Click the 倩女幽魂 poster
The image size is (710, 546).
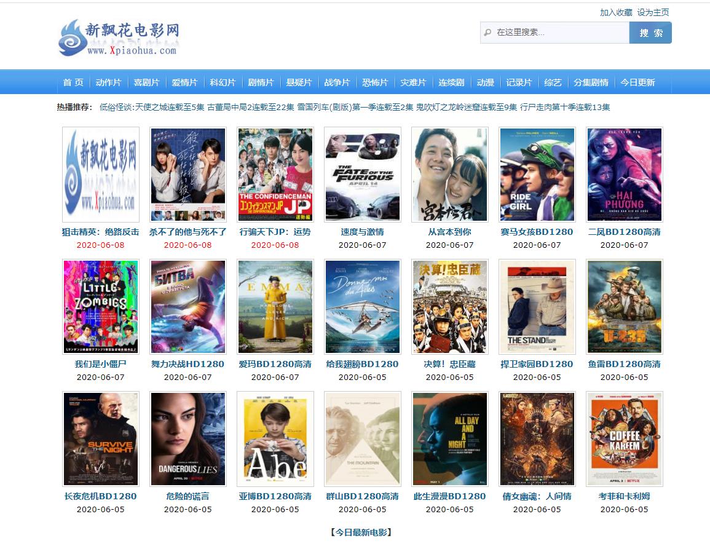[x=537, y=438]
